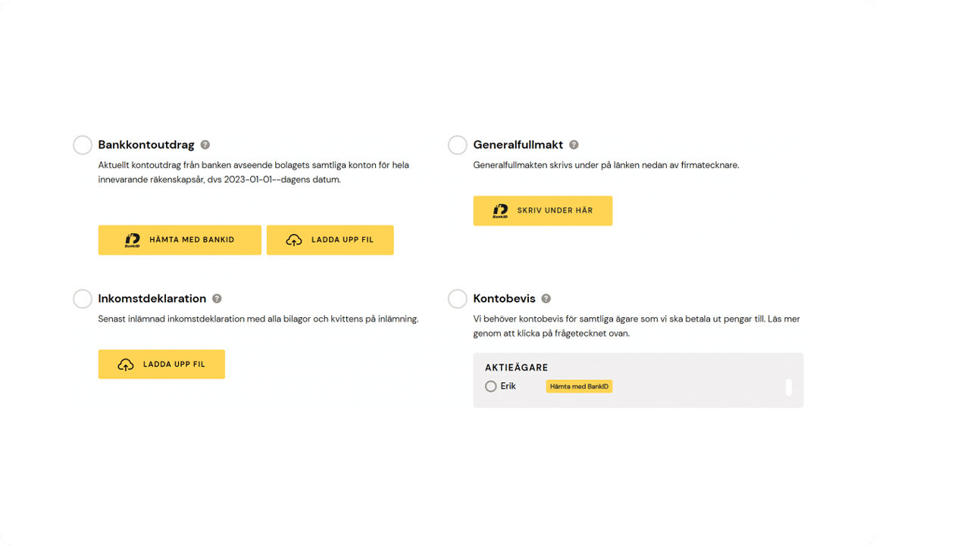970x545 pixels.
Task: Toggle the Bankkontoutdrag status circle
Action: 83,145
